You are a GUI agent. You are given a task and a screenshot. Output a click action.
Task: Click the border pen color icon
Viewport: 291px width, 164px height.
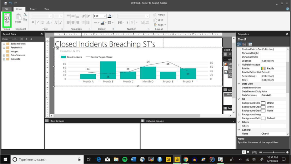tap(102, 23)
